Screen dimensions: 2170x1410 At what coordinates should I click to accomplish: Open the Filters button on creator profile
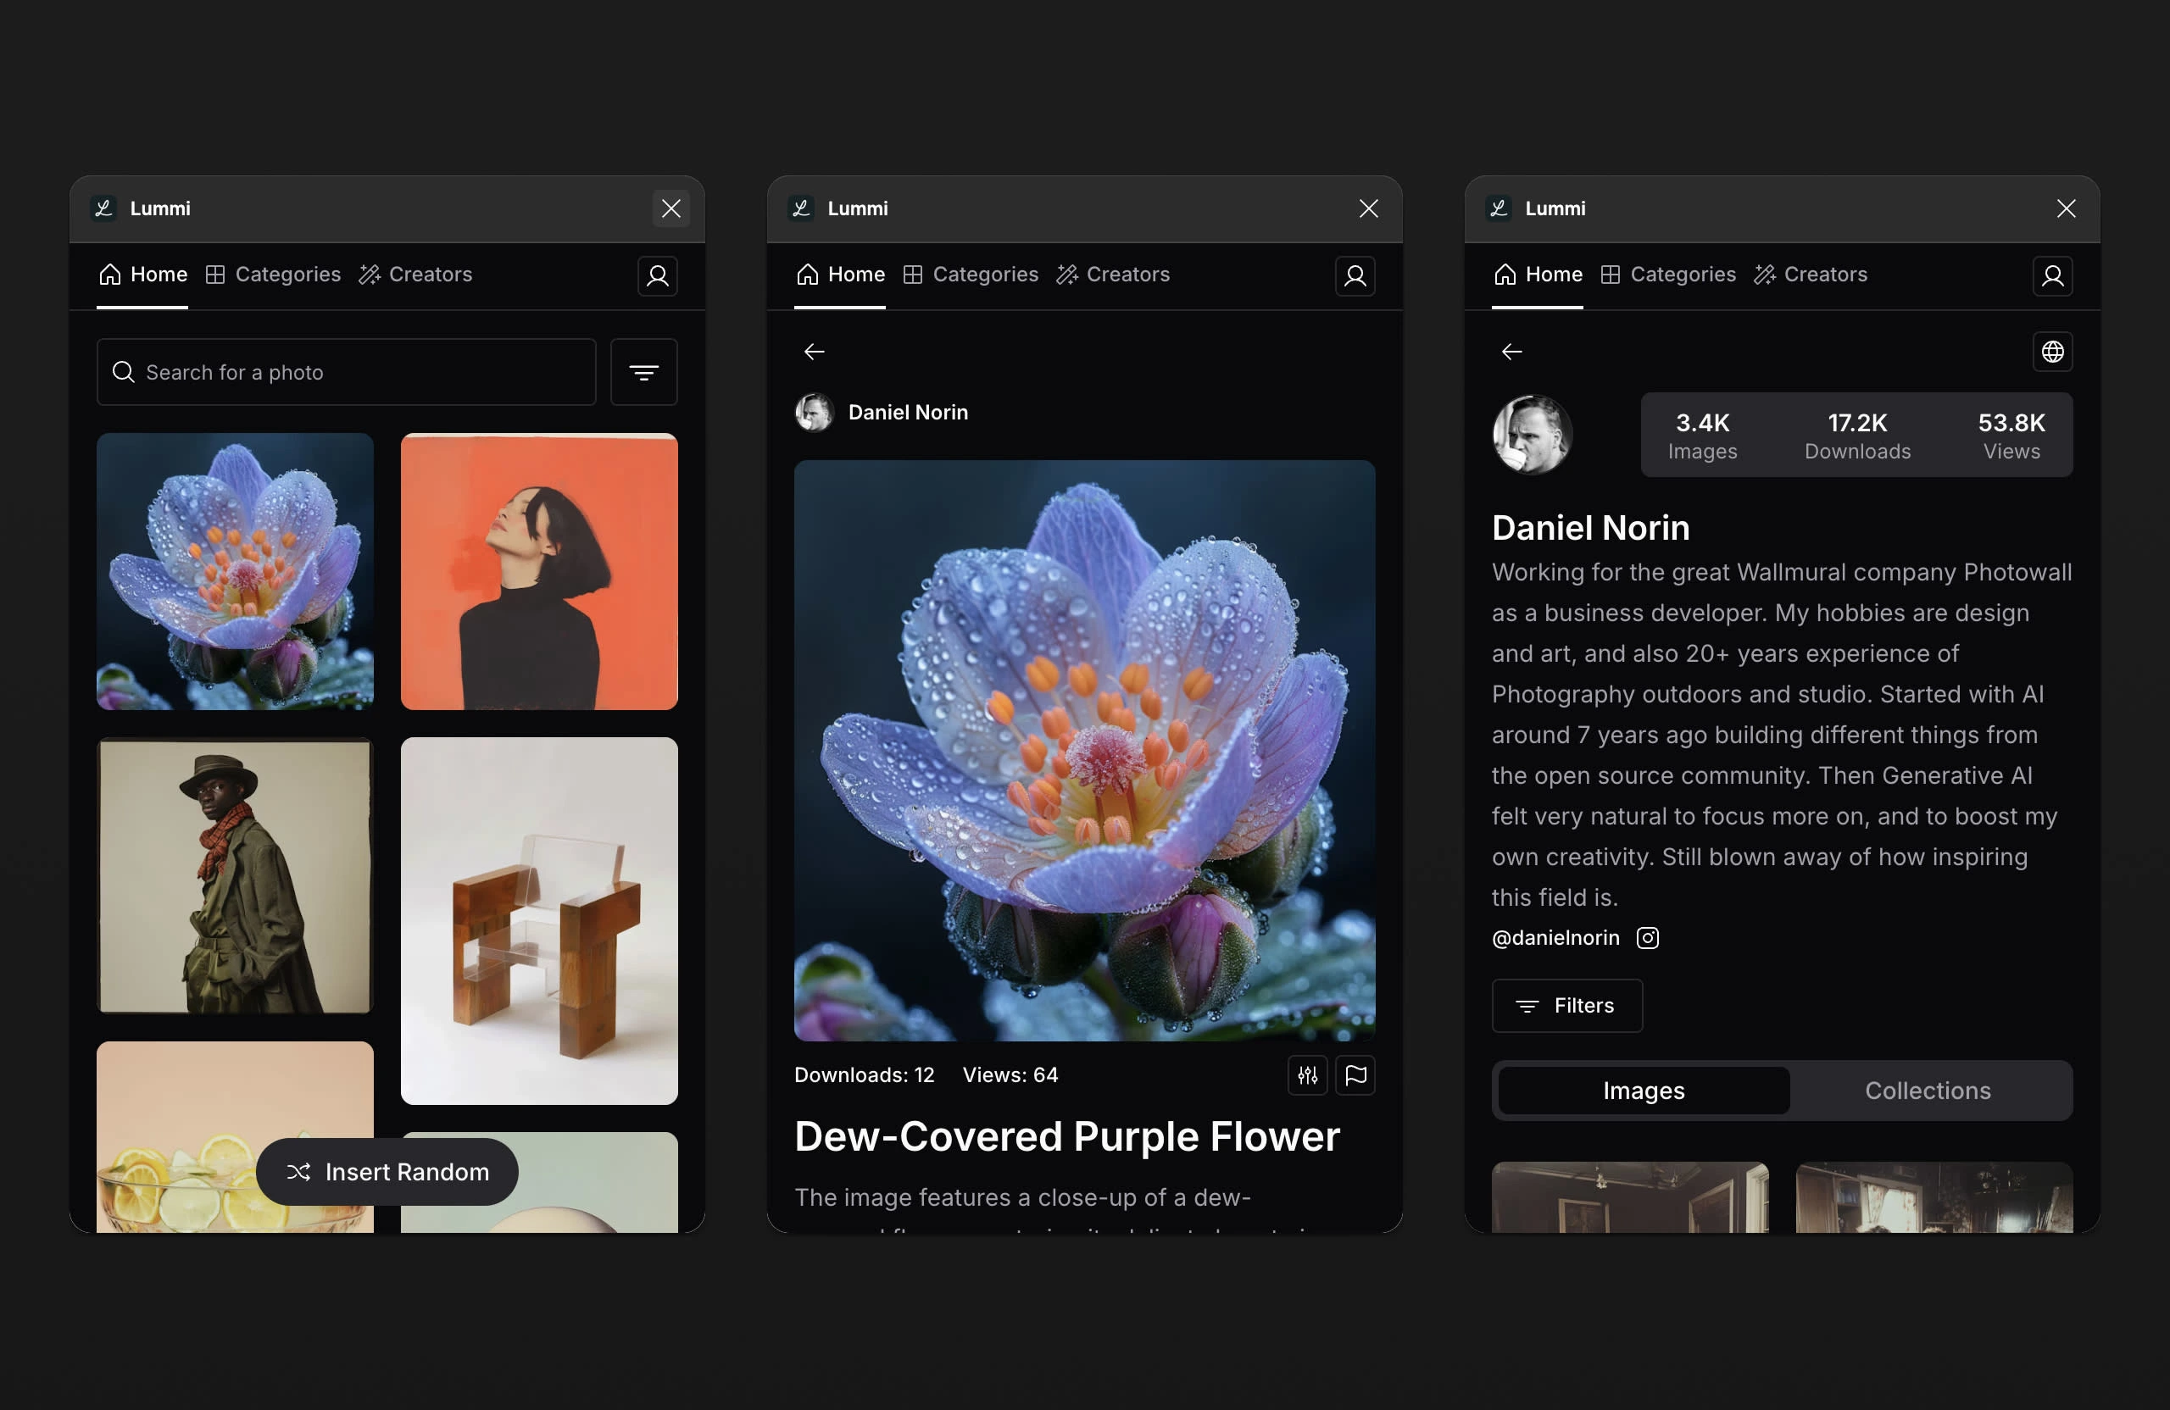pos(1566,1005)
